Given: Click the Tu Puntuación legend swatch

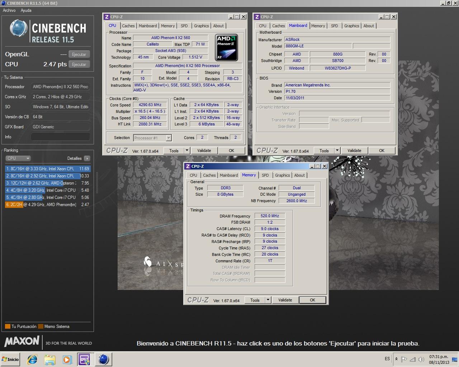Looking at the screenshot, I should (x=8, y=327).
